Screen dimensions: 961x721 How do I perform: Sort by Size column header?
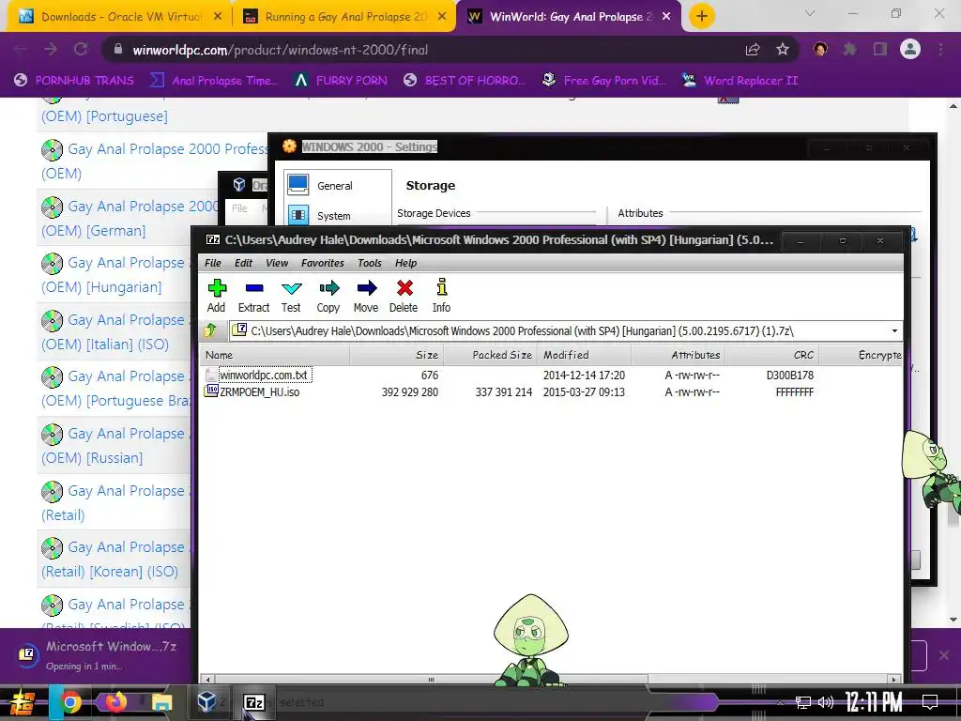coord(397,355)
